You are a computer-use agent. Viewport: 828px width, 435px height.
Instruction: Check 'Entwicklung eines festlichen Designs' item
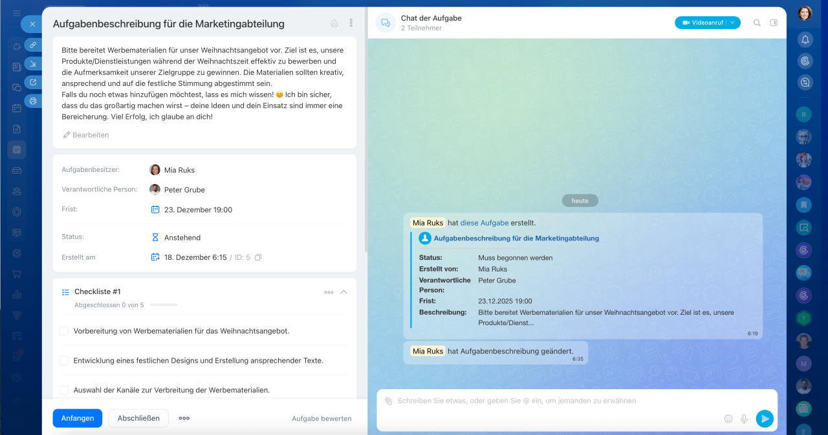(64, 361)
